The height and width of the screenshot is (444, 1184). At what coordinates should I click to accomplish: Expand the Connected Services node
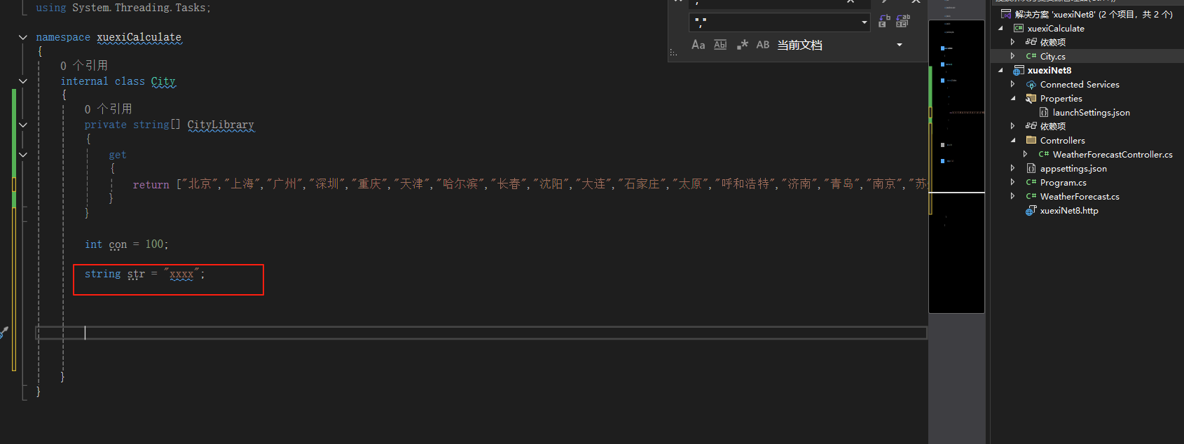pyautogui.click(x=1012, y=84)
